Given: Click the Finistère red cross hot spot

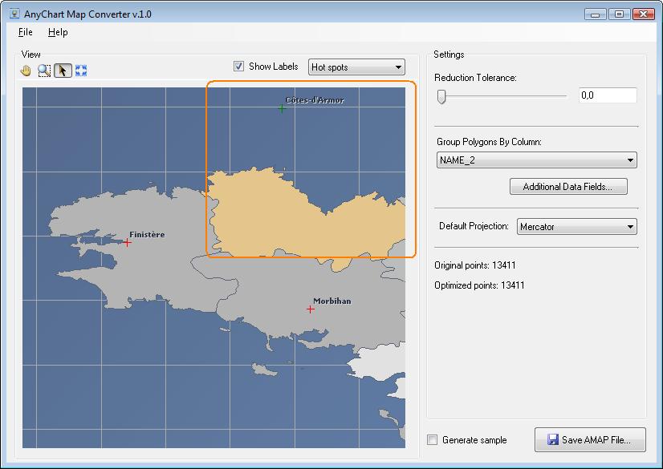Looking at the screenshot, I should pos(127,242).
